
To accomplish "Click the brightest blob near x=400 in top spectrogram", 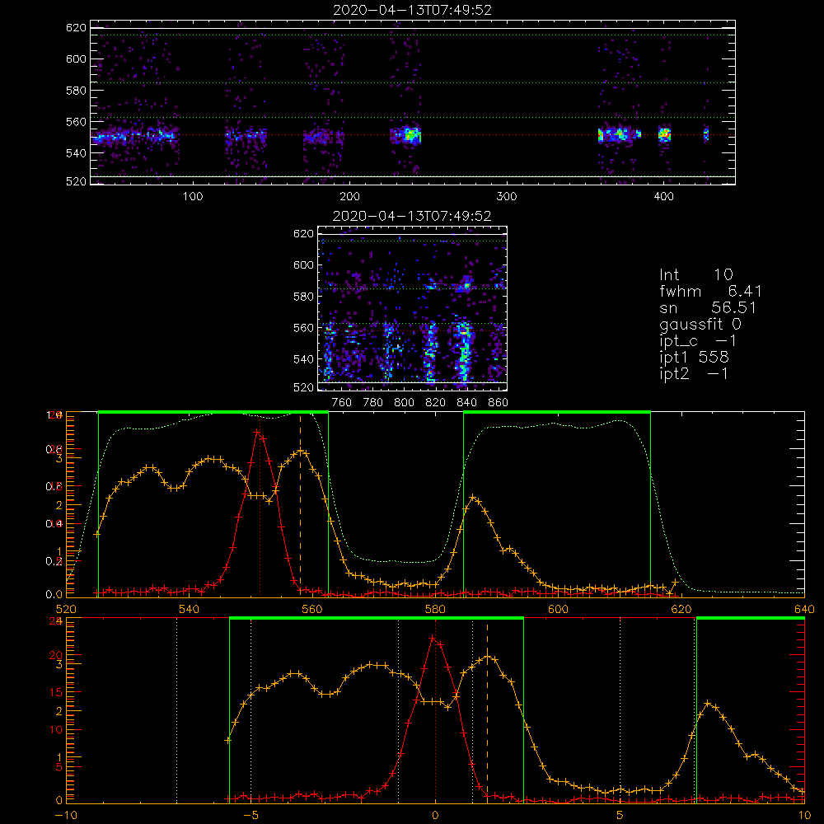I will (665, 134).
